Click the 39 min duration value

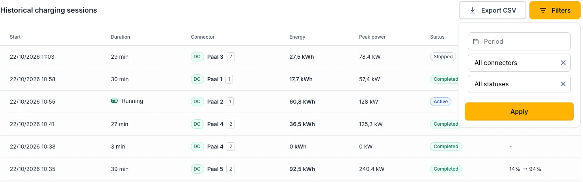click(120, 169)
